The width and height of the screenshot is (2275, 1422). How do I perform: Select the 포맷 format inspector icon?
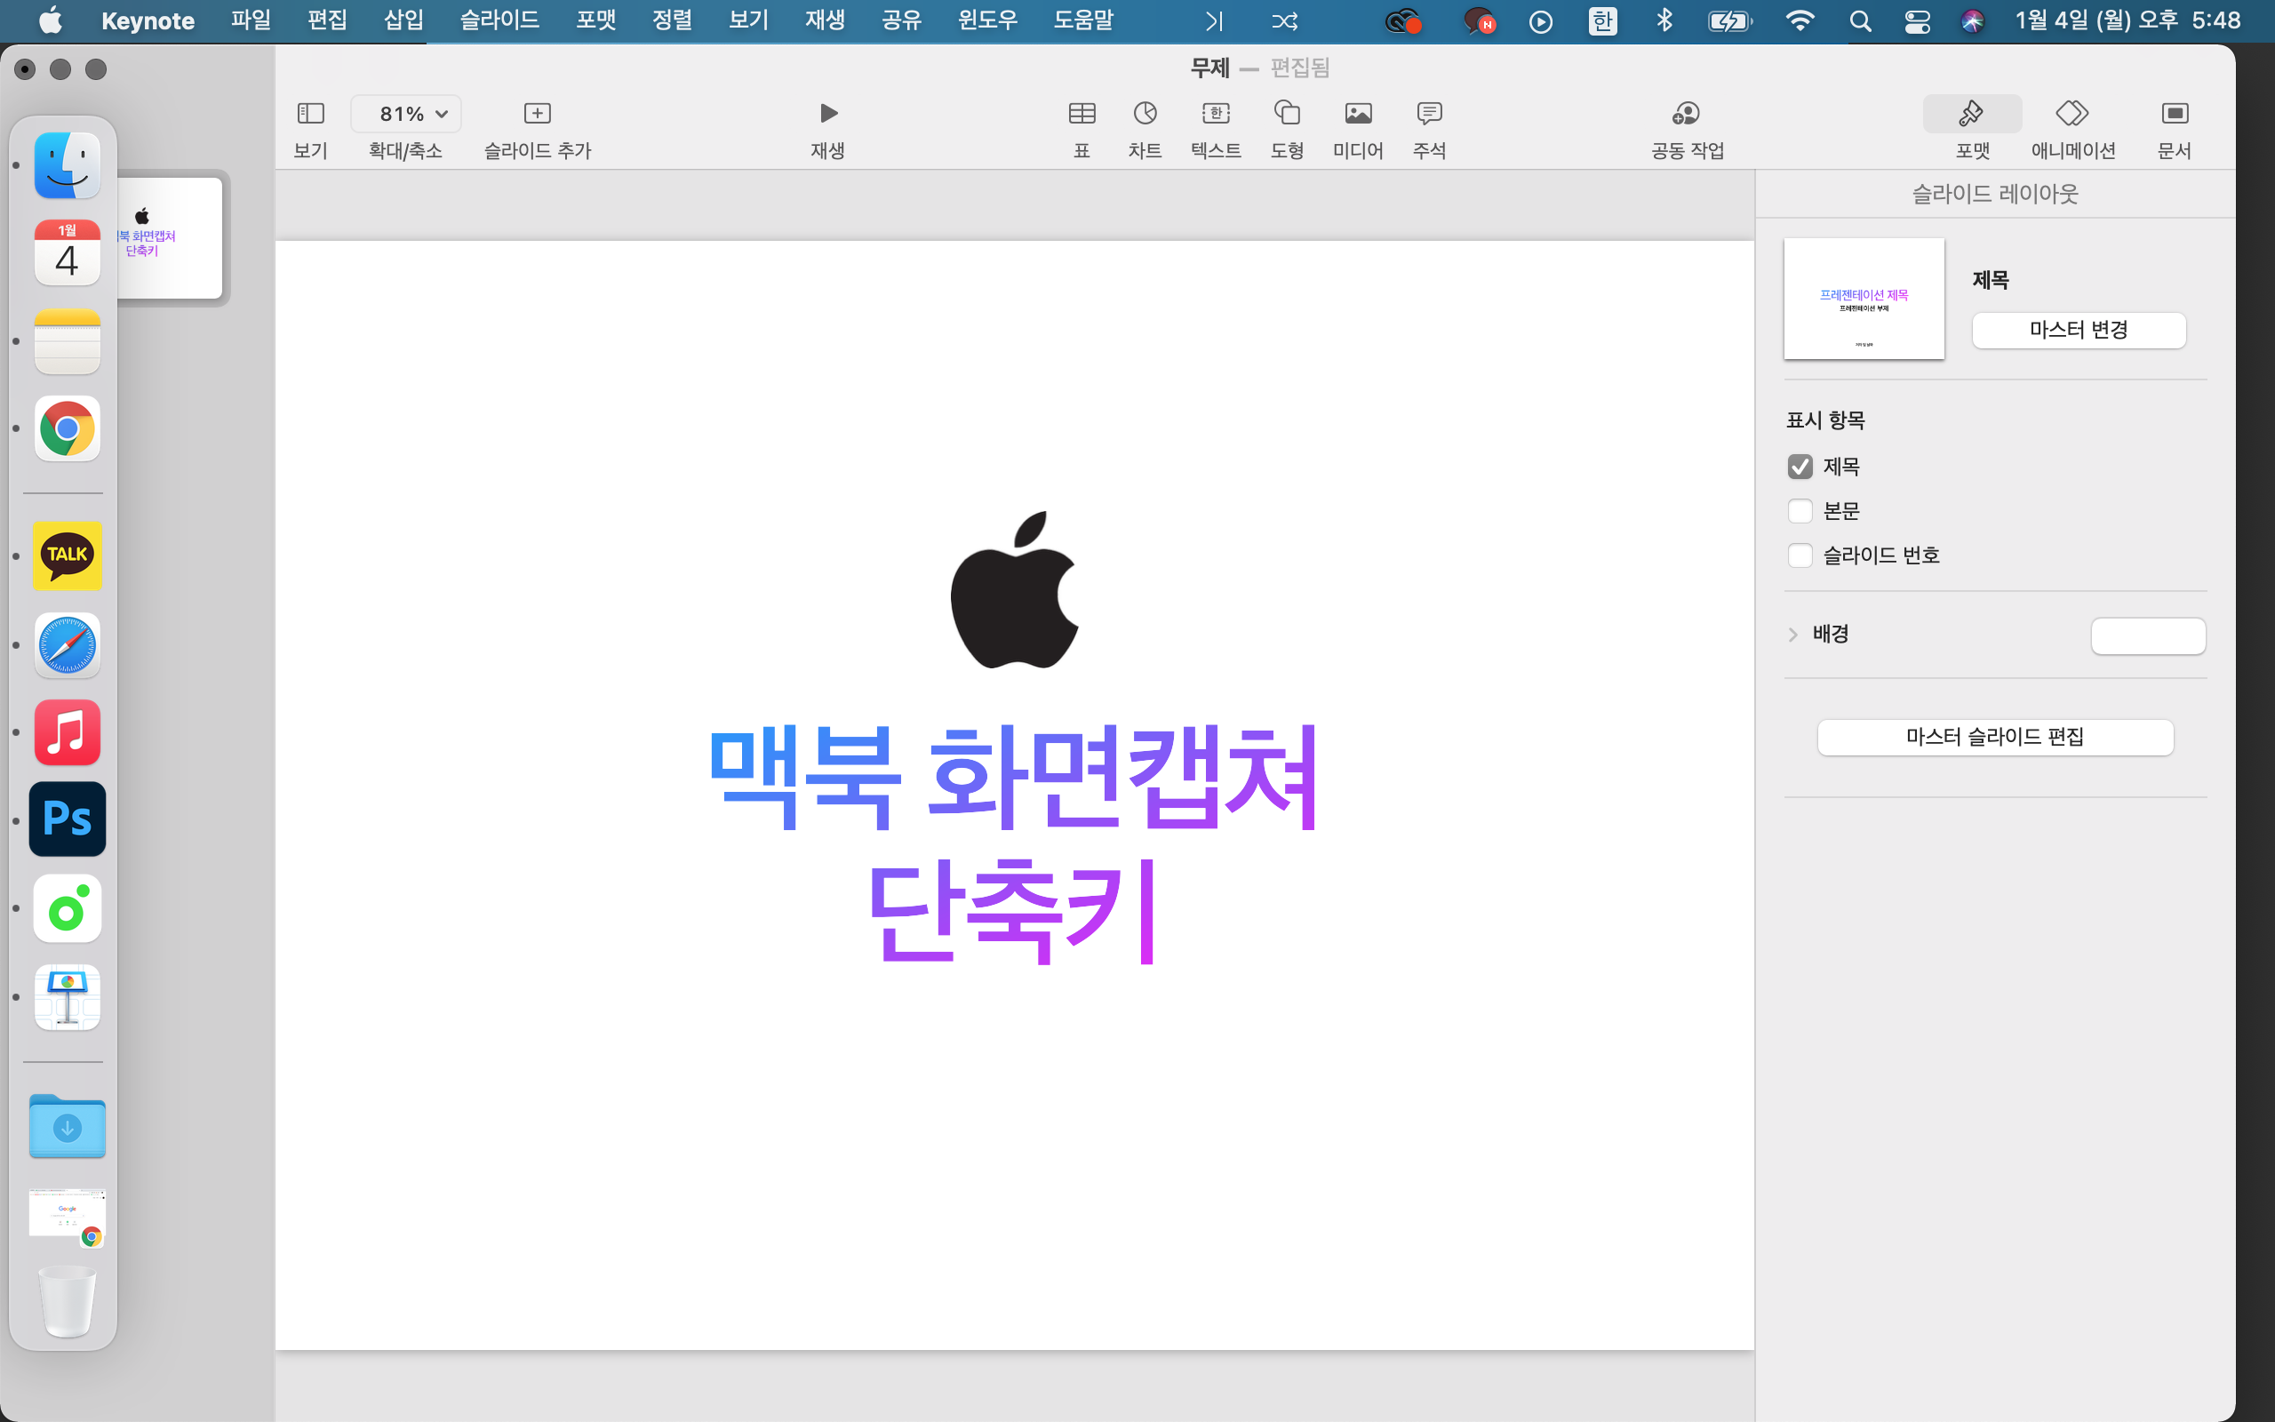[x=1972, y=114]
